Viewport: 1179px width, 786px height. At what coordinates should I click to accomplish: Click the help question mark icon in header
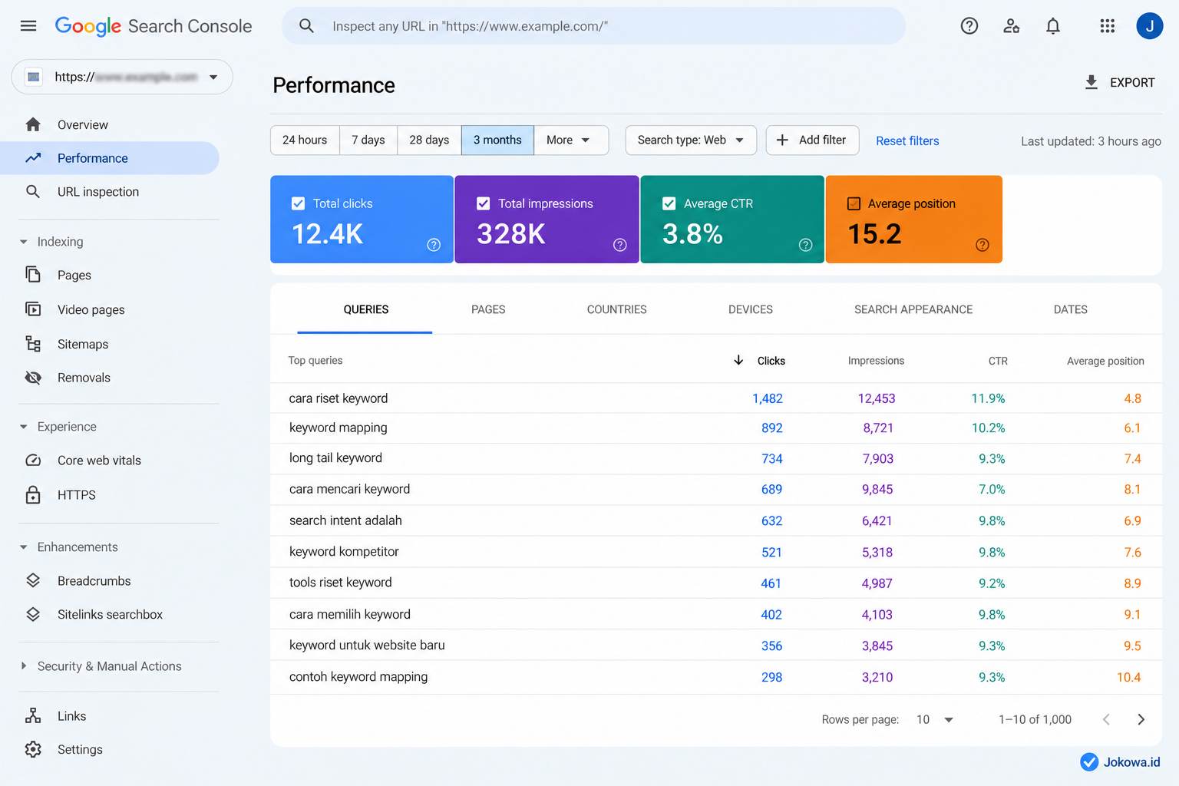pos(969,26)
